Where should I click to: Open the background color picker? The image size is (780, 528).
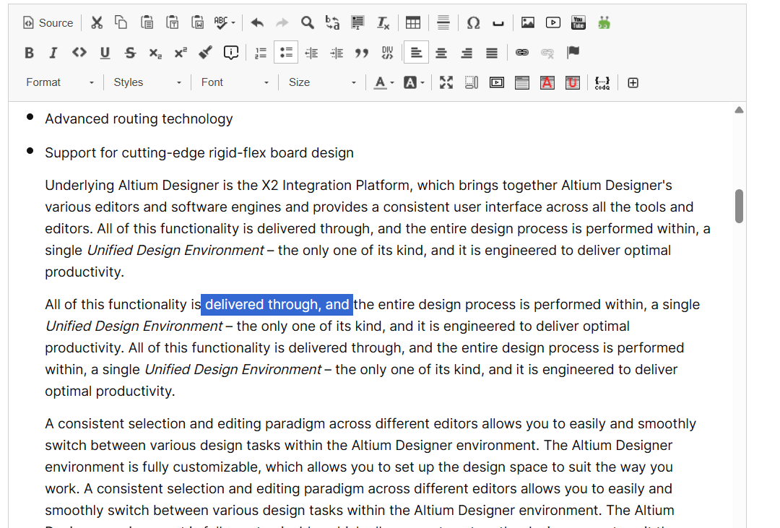click(414, 82)
